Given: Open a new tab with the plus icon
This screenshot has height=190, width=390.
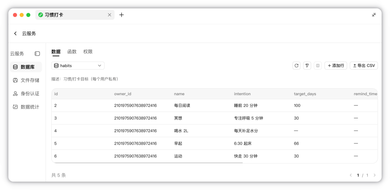Looking at the screenshot, I should click(x=121, y=15).
